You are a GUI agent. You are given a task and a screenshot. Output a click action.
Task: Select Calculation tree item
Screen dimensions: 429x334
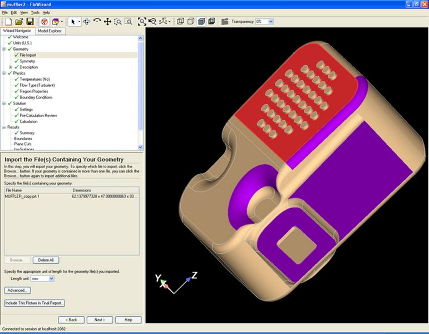coord(28,121)
